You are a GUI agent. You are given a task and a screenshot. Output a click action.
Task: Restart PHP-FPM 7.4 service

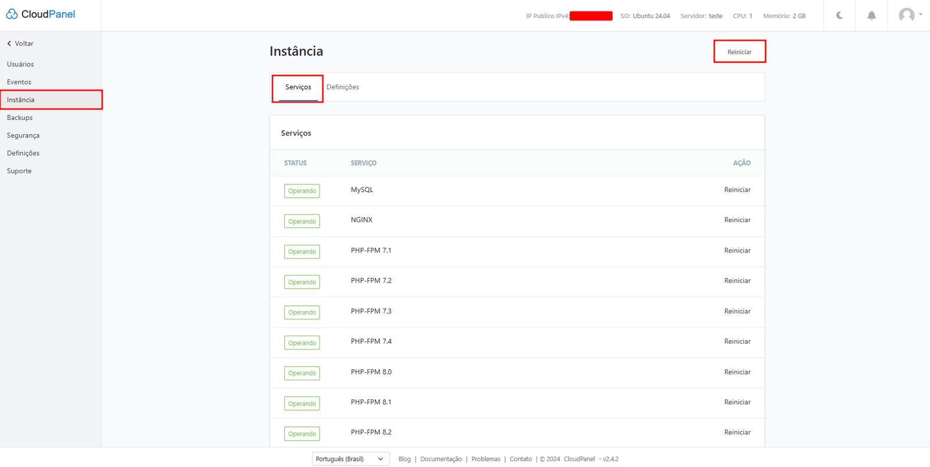737,341
